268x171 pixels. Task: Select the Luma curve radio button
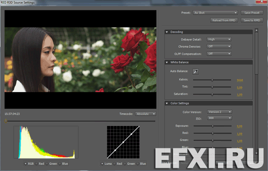(102, 164)
